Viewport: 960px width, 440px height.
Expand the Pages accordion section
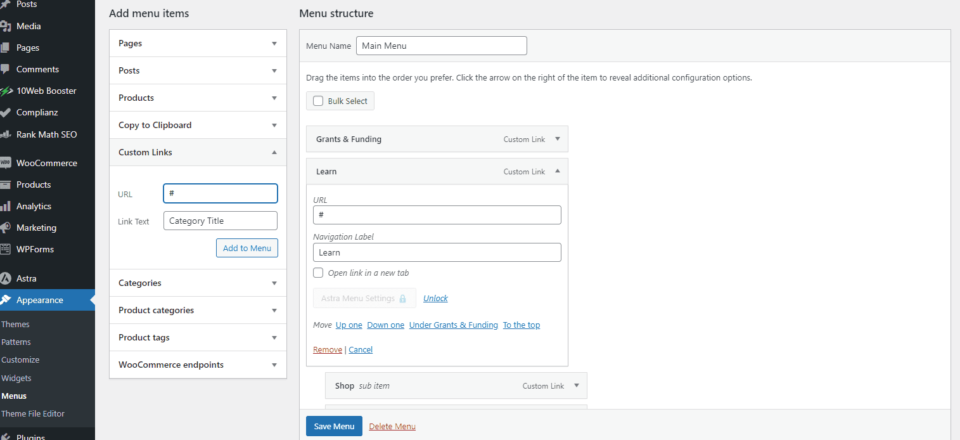point(274,43)
